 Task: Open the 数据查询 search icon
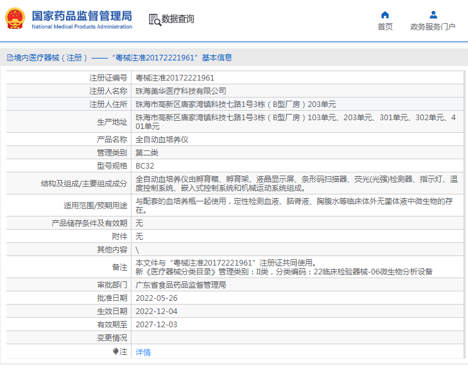coord(155,20)
